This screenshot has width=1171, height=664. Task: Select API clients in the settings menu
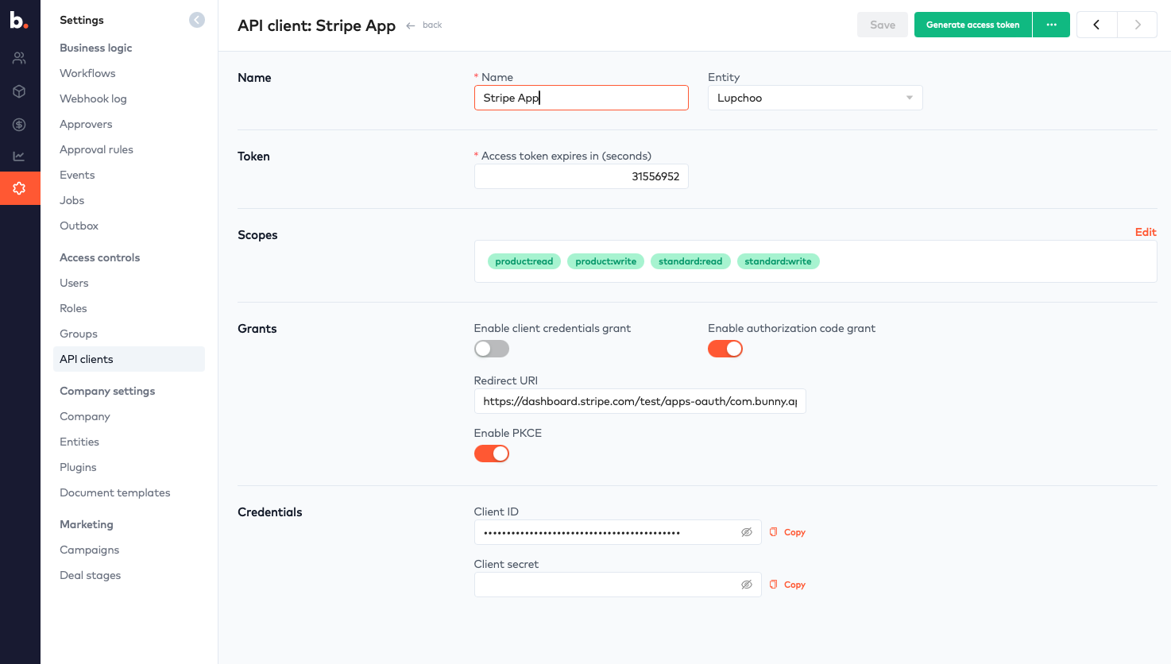coord(129,359)
